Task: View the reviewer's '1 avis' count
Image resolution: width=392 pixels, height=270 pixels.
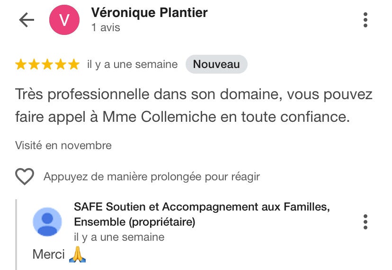Action: click(106, 28)
